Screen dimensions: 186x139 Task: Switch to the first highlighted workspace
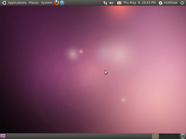[x=155, y=136]
